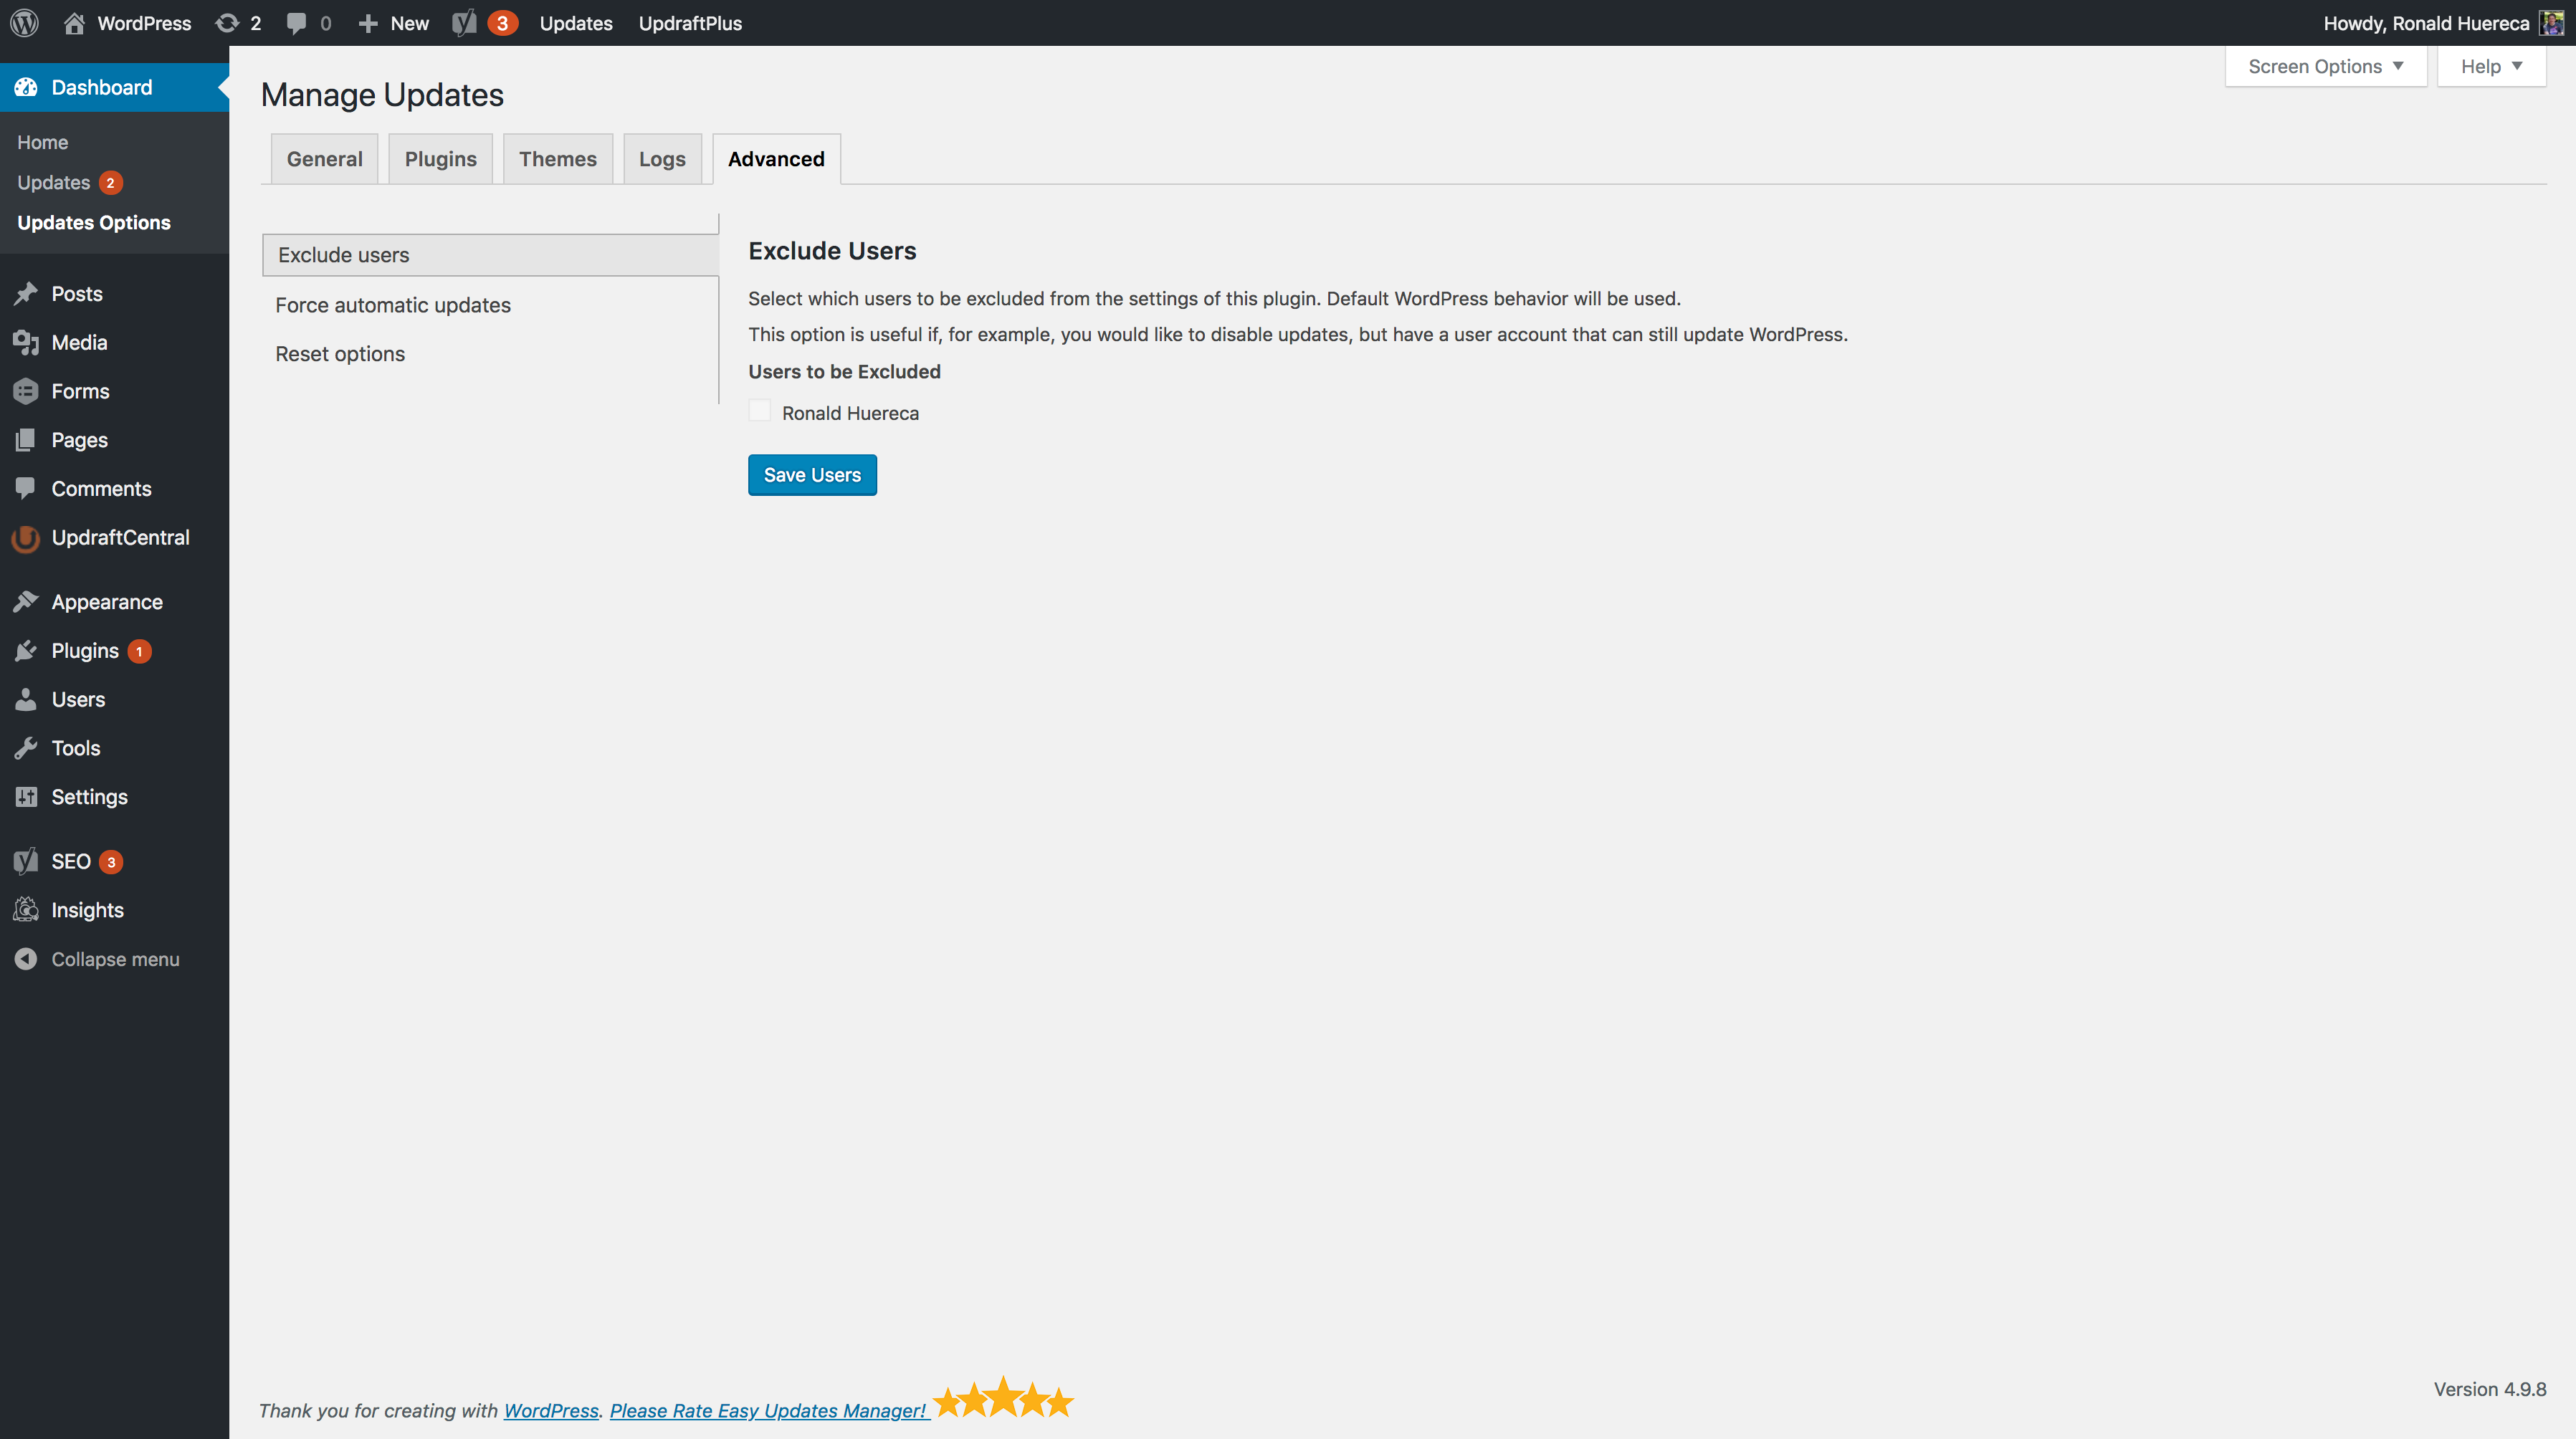Click the user avatar next to Howdy greeting
This screenshot has width=2576, height=1439.
pos(2551,23)
